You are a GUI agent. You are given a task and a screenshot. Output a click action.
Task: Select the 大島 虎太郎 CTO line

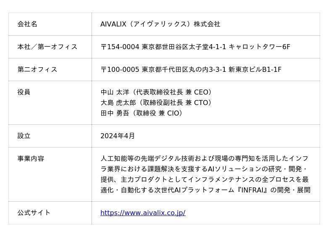(156, 103)
